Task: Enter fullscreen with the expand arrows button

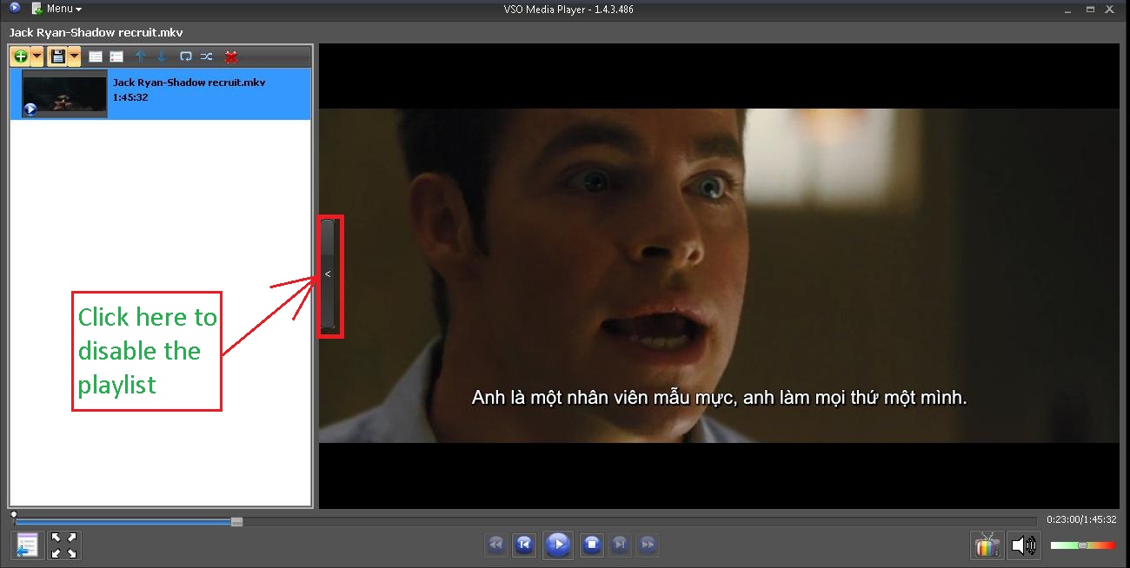Action: click(63, 545)
